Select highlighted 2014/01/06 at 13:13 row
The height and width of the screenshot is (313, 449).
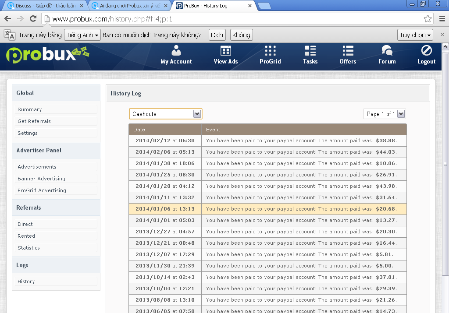267,209
